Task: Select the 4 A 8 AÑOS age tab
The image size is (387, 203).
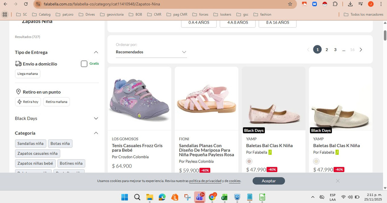Action: click(238, 23)
